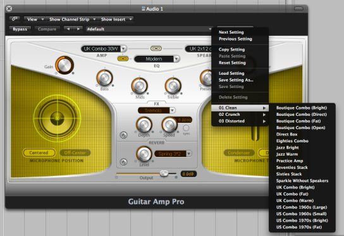Viewport: 344px width, 236px height.
Task: Open the #default settings dropdown
Action: [x=149, y=29]
